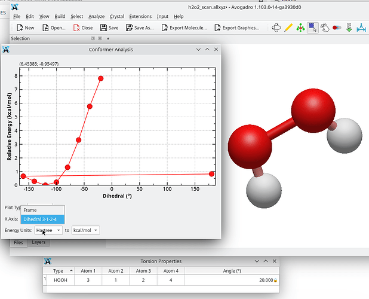Viewport: 369px width, 299px height.
Task: Shade the Torsion Properties window
Action: tap(257, 261)
